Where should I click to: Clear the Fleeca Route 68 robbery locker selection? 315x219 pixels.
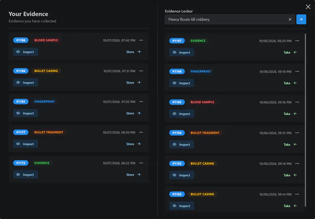tap(290, 19)
